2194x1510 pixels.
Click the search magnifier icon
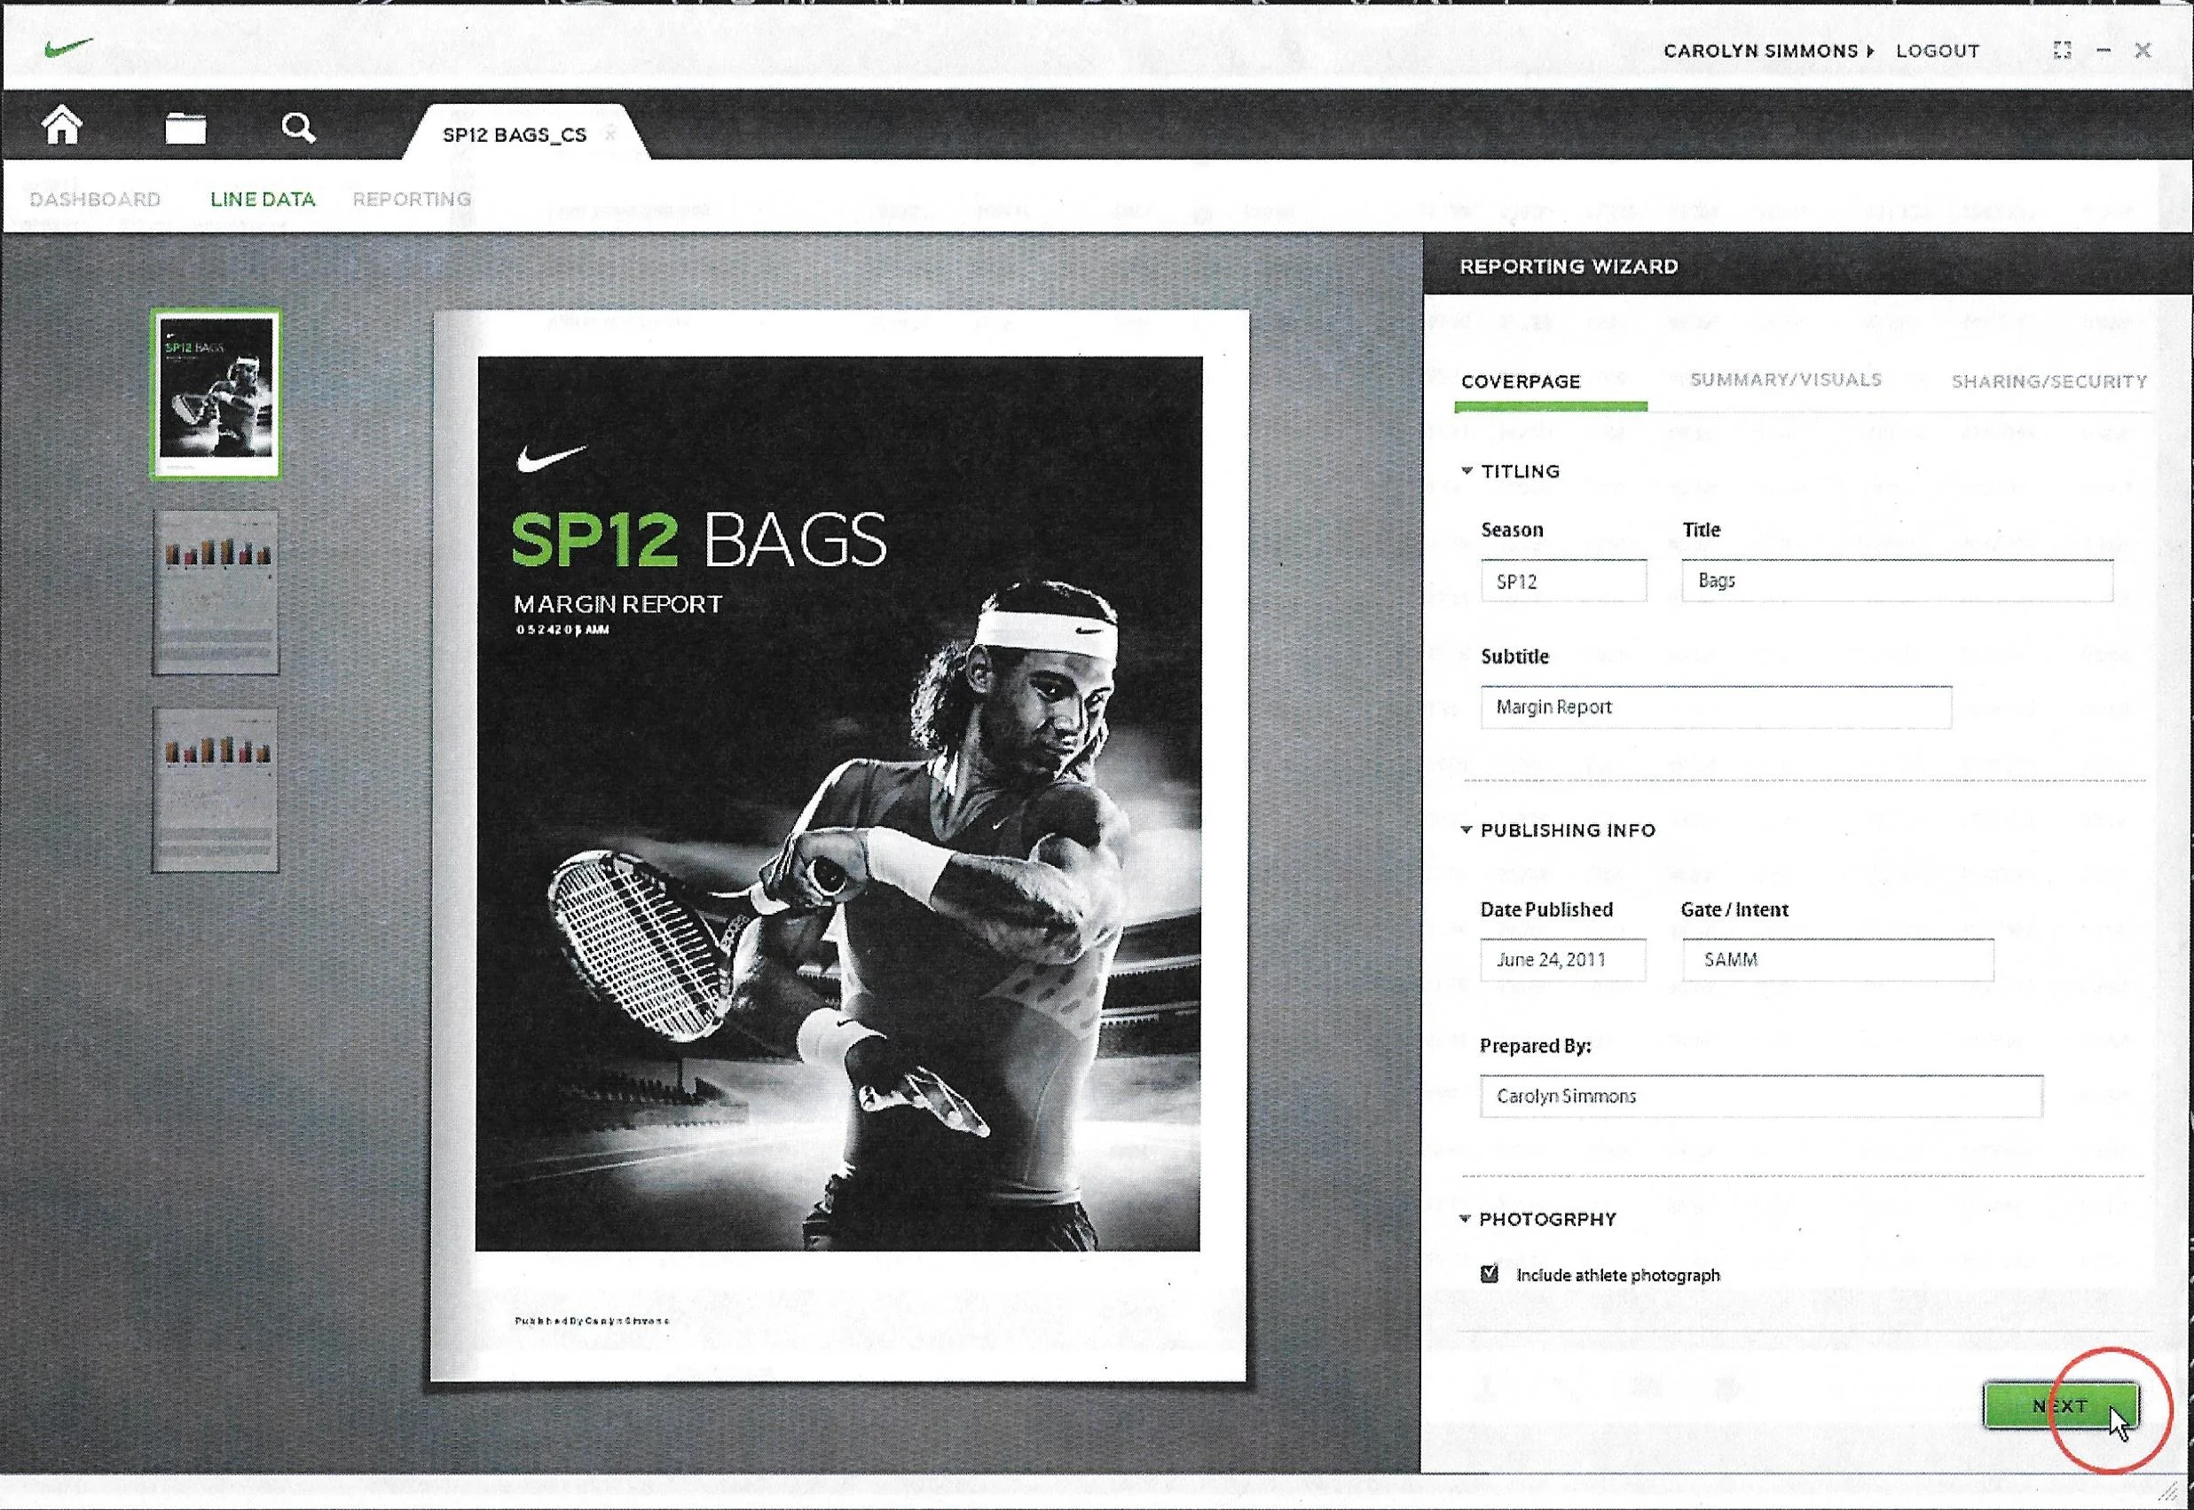pos(298,128)
